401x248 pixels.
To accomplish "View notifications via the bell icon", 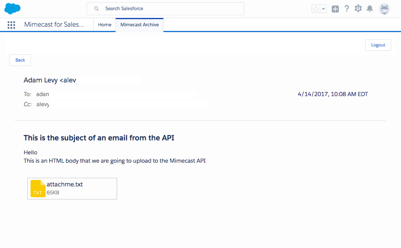I will (x=370, y=8).
